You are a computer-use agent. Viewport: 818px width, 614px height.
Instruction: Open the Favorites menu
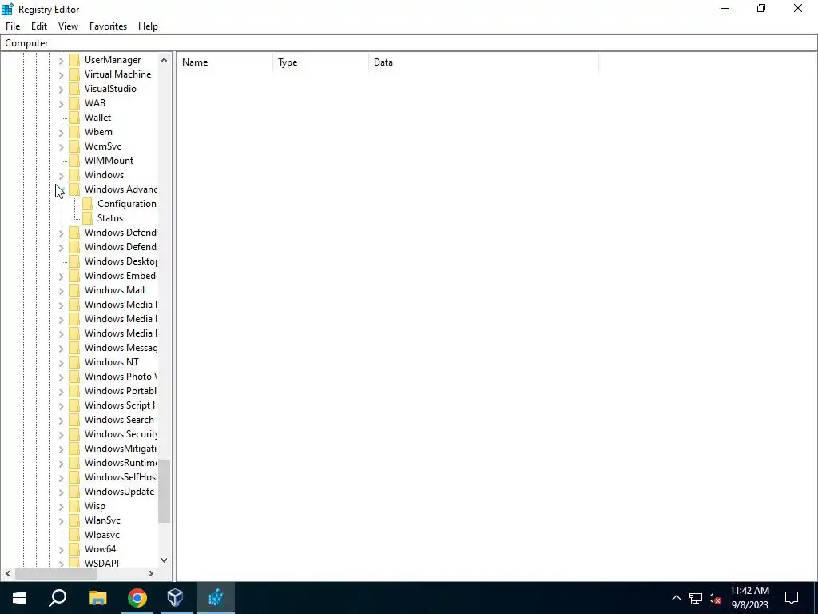tap(108, 26)
